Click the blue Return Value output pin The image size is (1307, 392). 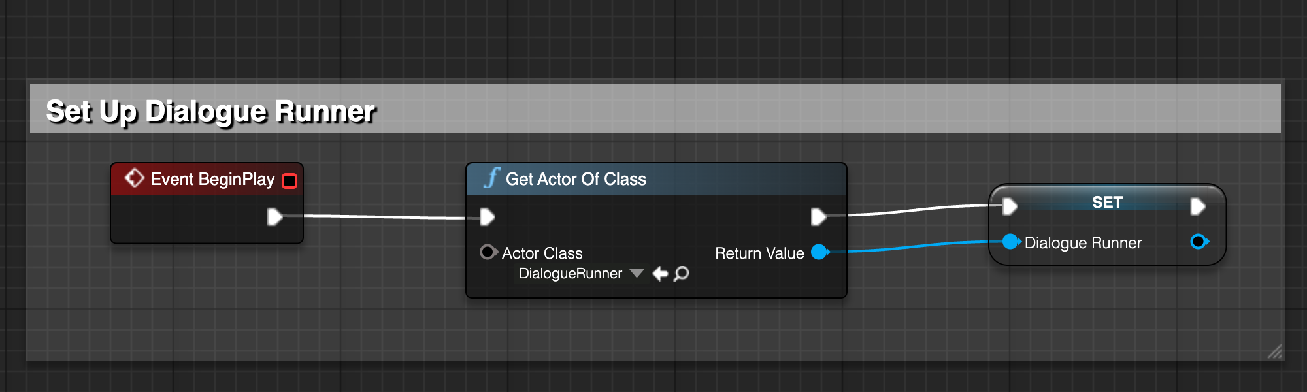pos(820,252)
